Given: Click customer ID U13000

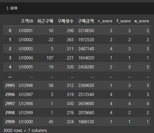Looking at the screenshot, I should click(26, 122).
